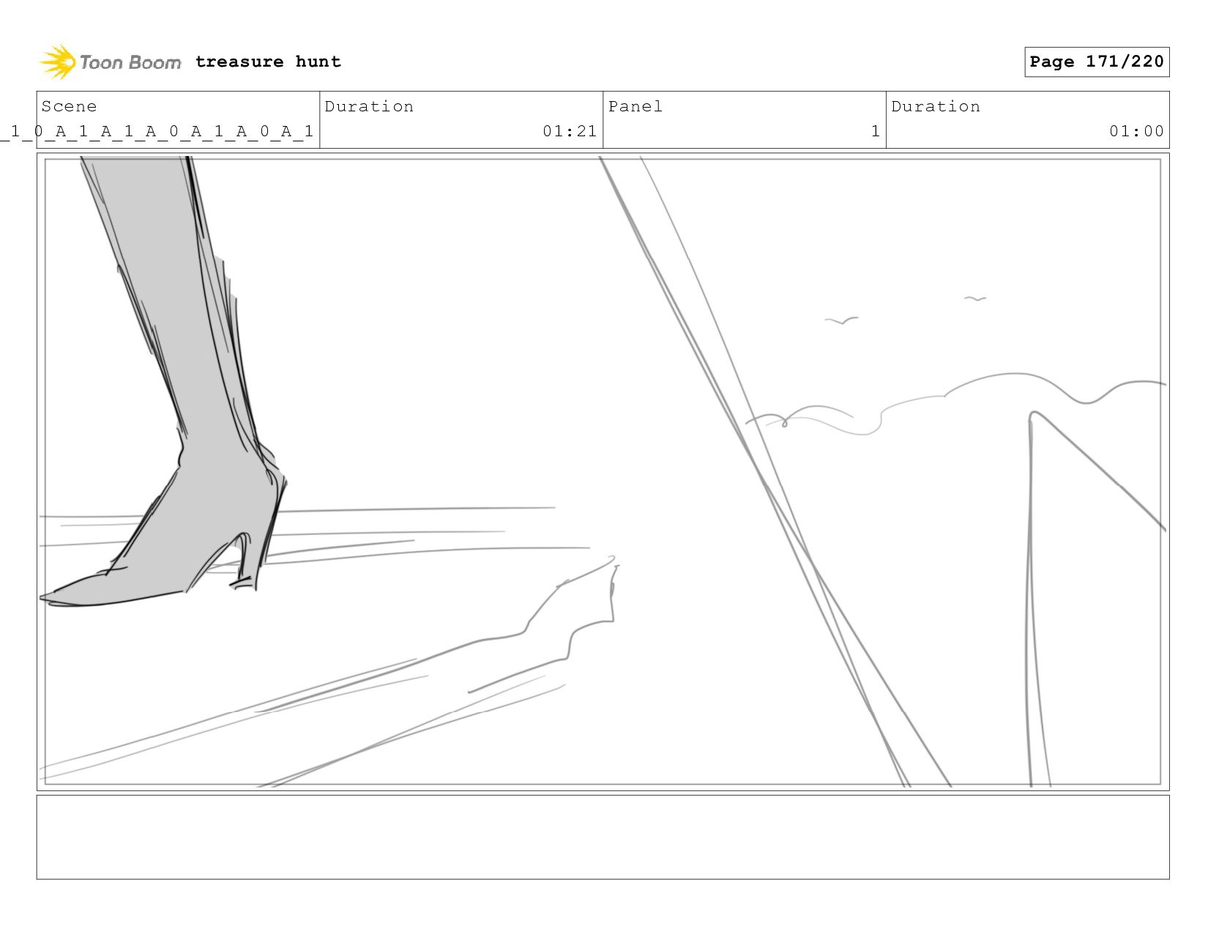The image size is (1208, 934).
Task: Click the Toon Boom logo
Action: pos(110,62)
